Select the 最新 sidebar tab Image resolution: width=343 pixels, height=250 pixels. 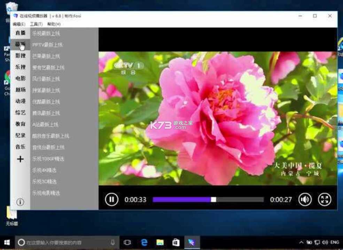click(x=20, y=44)
